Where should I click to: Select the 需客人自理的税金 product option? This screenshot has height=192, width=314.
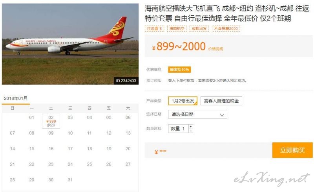click(x=221, y=101)
